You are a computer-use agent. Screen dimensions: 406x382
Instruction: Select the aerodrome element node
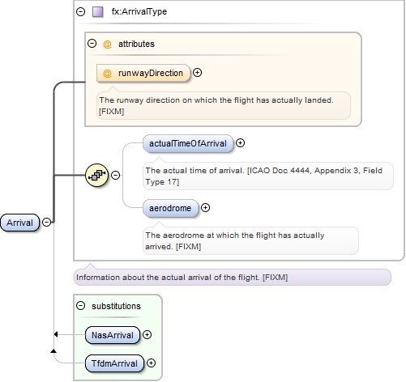coord(170,208)
